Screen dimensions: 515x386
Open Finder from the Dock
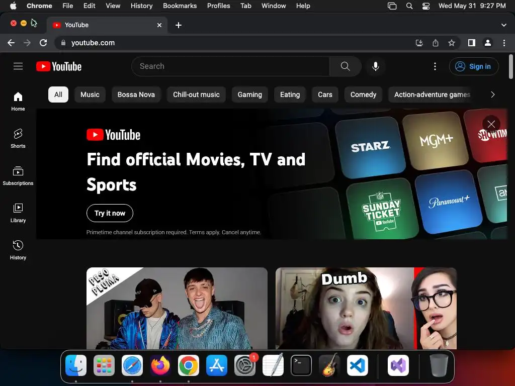click(76, 365)
